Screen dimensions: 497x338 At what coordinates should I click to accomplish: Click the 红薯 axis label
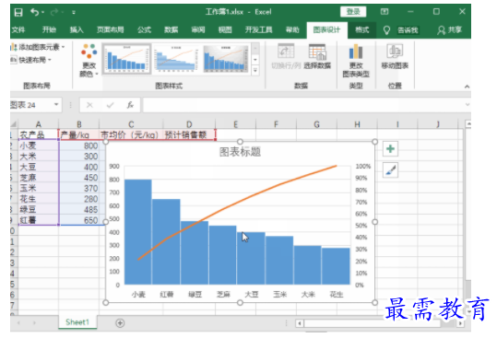click(x=166, y=295)
